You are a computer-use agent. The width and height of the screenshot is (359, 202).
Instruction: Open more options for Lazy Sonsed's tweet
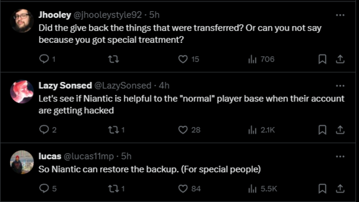click(x=340, y=86)
